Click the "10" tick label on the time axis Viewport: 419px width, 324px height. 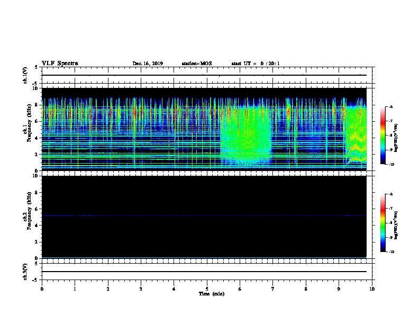pos(372,289)
